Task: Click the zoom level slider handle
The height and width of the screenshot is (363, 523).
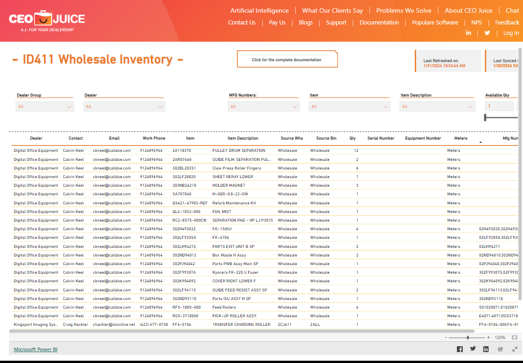Action: (468, 338)
